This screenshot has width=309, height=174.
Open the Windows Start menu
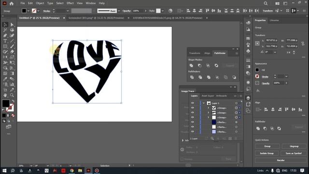point(4,171)
